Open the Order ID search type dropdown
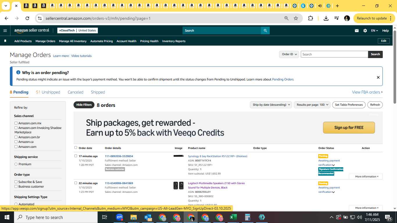This screenshot has height=223, width=397. pyautogui.click(x=289, y=54)
